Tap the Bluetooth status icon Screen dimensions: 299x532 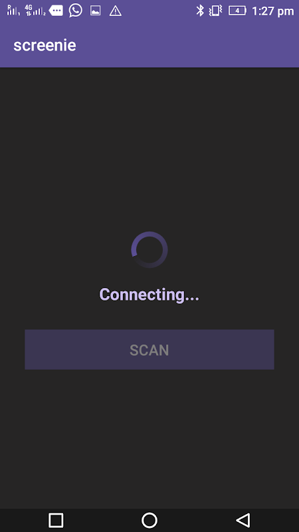[200, 11]
